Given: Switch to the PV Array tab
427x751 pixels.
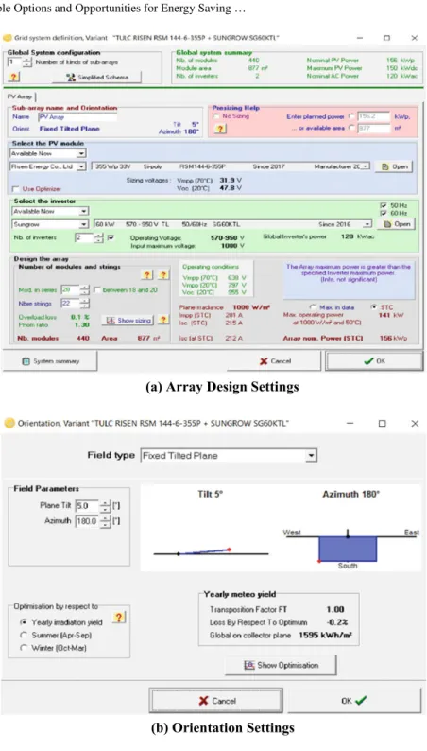Looking at the screenshot, I should coord(19,96).
